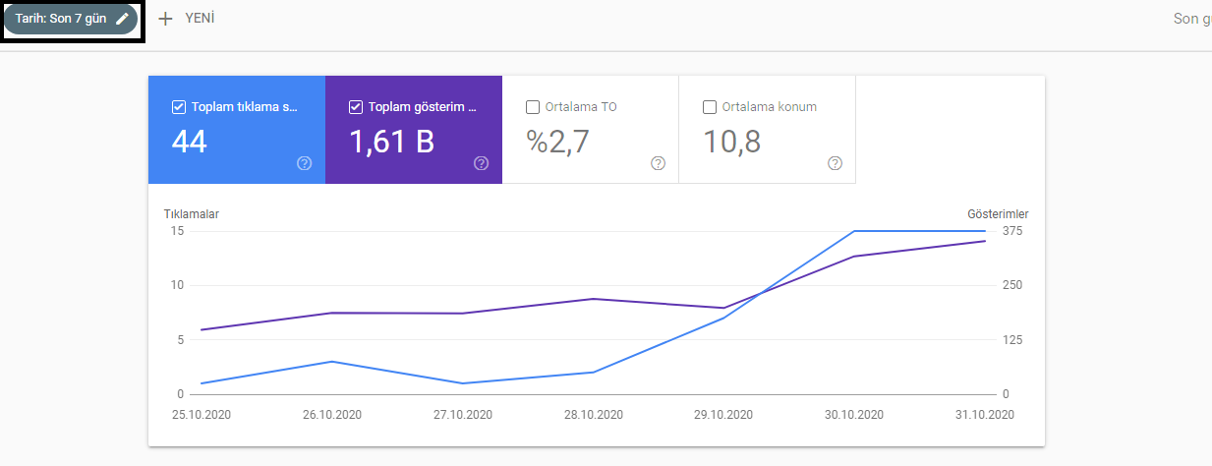Click help icon on Ortalama TO card

pos(658,163)
